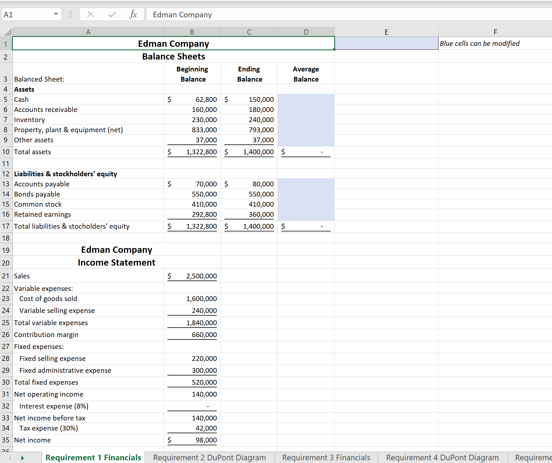The image size is (552, 463).
Task: Click inside the formula bar
Action: (x=268, y=14)
